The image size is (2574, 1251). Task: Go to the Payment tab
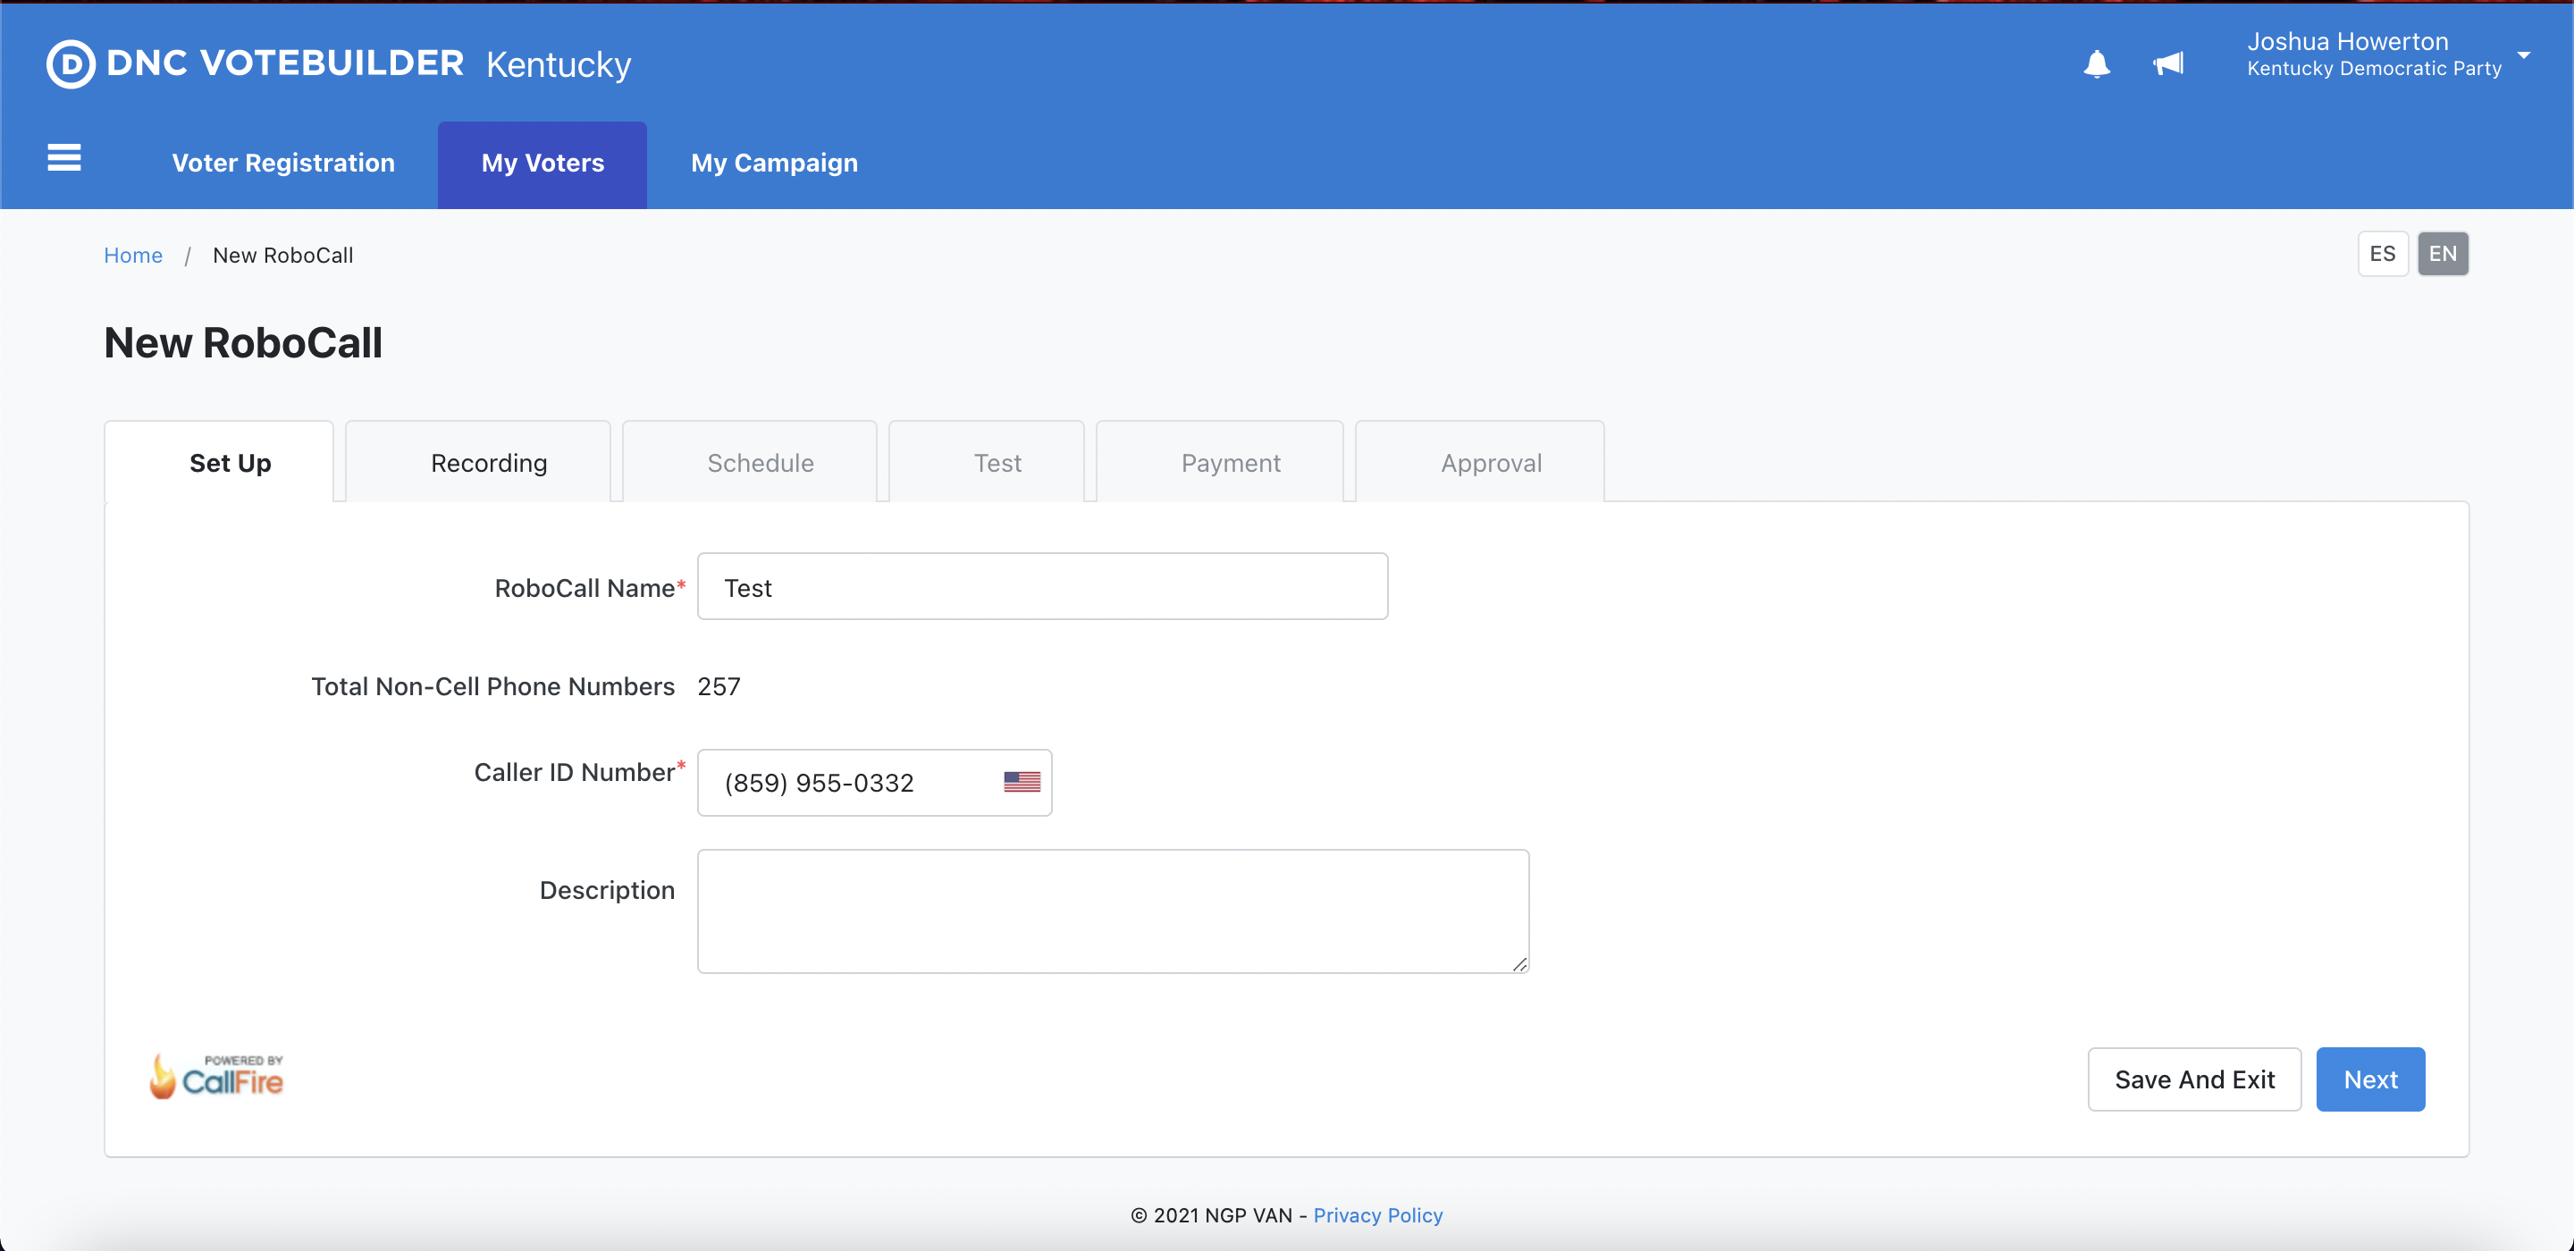(1230, 463)
